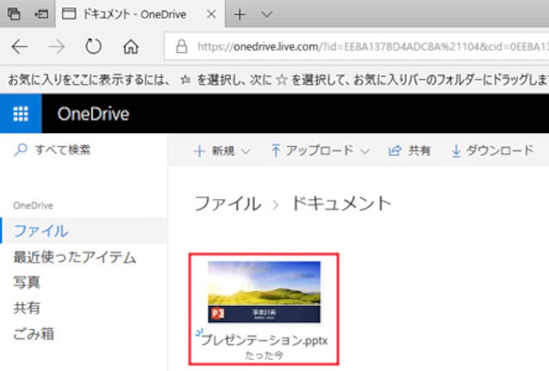Refresh the page with reload icon
This screenshot has height=371, width=549.
93,47
